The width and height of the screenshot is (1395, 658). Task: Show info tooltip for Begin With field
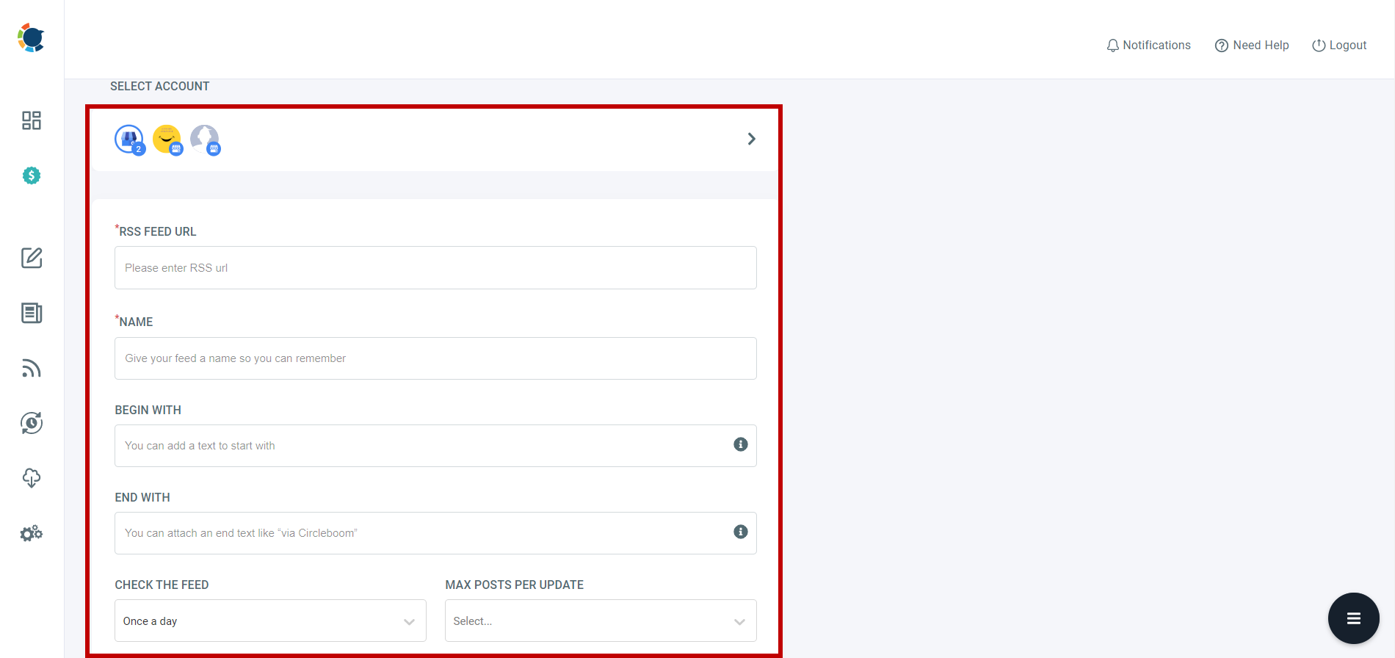[x=740, y=444]
